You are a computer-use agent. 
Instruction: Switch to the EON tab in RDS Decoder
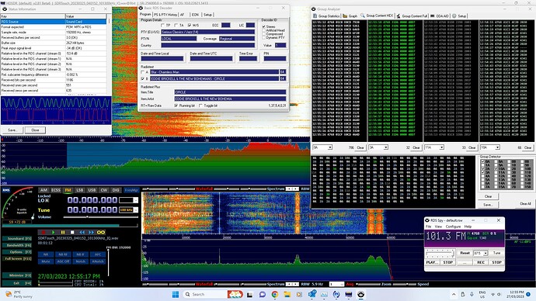(x=195, y=15)
